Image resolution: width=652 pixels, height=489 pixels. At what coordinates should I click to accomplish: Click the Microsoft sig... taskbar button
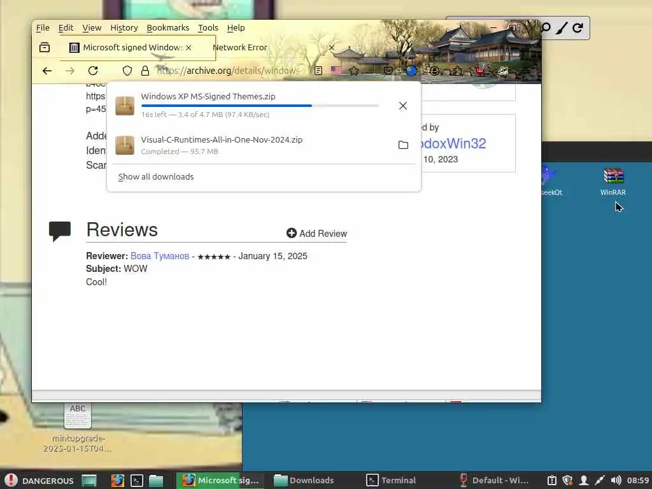click(220, 481)
